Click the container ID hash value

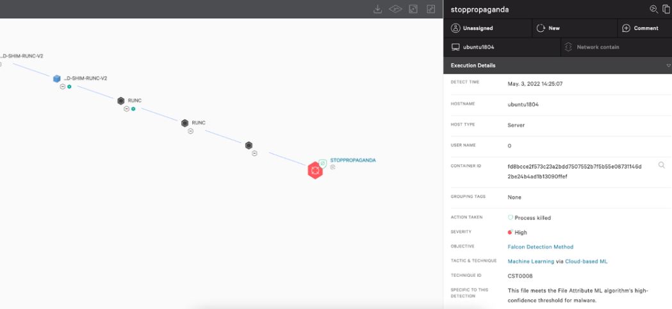pos(575,171)
